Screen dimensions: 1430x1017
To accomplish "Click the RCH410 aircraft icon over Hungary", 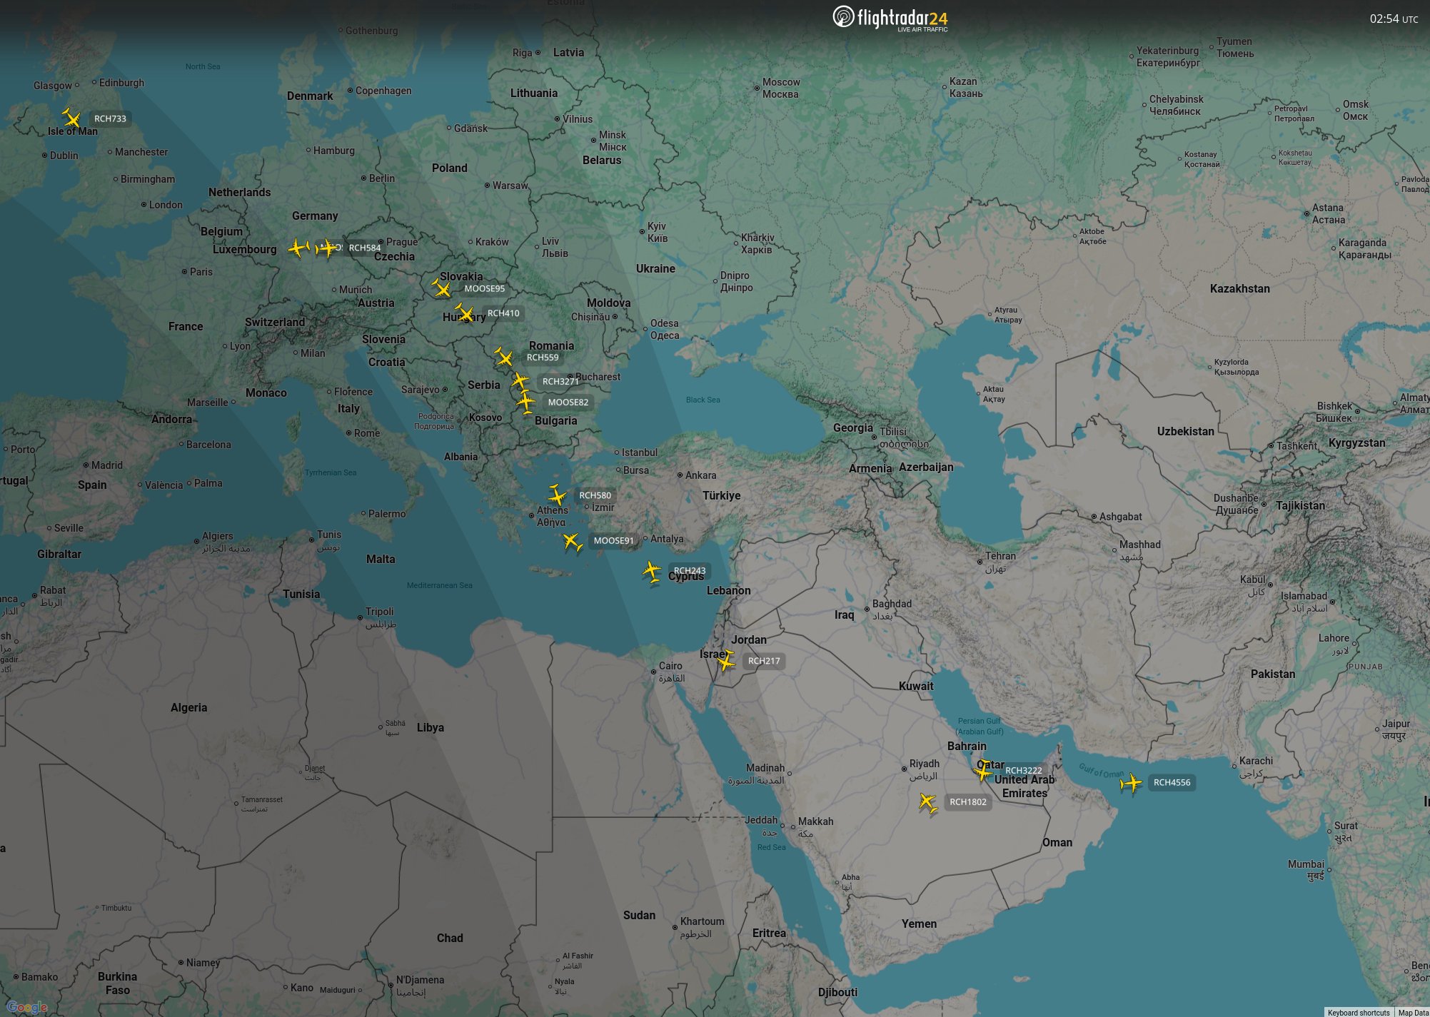I will [x=465, y=313].
